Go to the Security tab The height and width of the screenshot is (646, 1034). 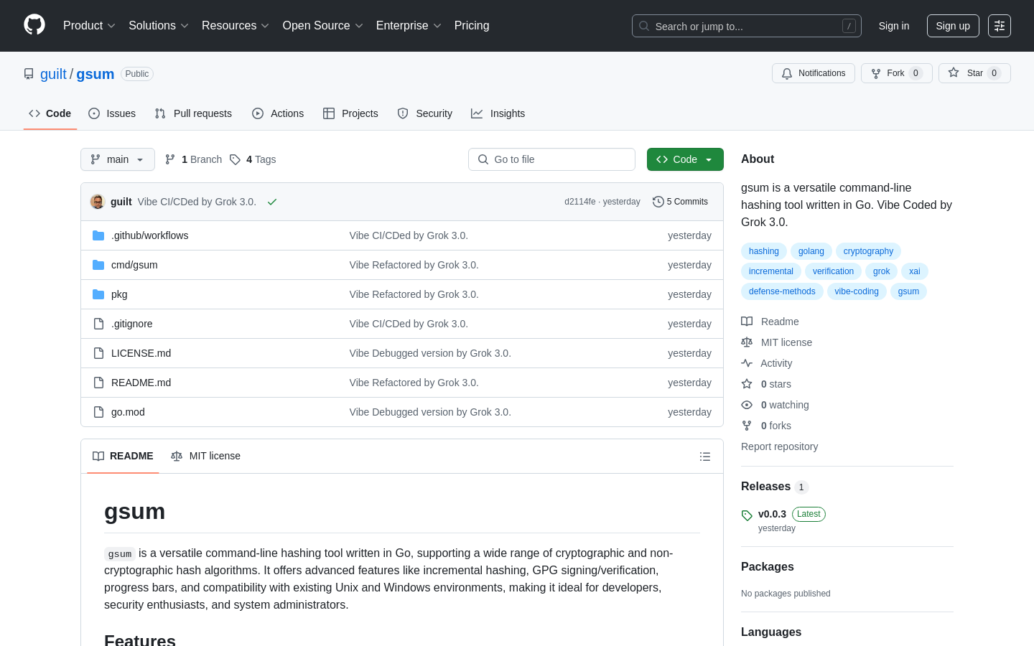point(425,113)
